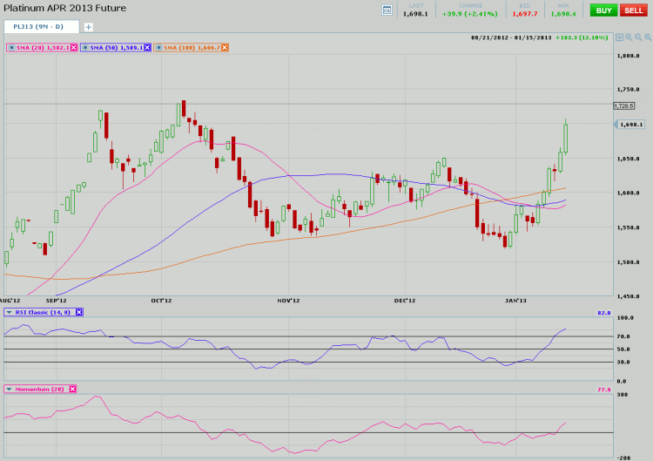The width and height of the screenshot is (653, 461).
Task: Toggle SMA (50) line visibility dot
Action: pos(84,46)
